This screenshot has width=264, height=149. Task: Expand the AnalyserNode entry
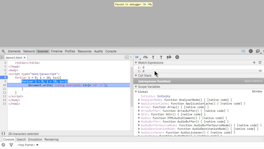(139, 100)
